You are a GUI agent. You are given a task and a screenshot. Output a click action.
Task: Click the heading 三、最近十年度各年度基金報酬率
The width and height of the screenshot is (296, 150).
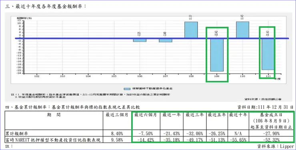pos(46,6)
